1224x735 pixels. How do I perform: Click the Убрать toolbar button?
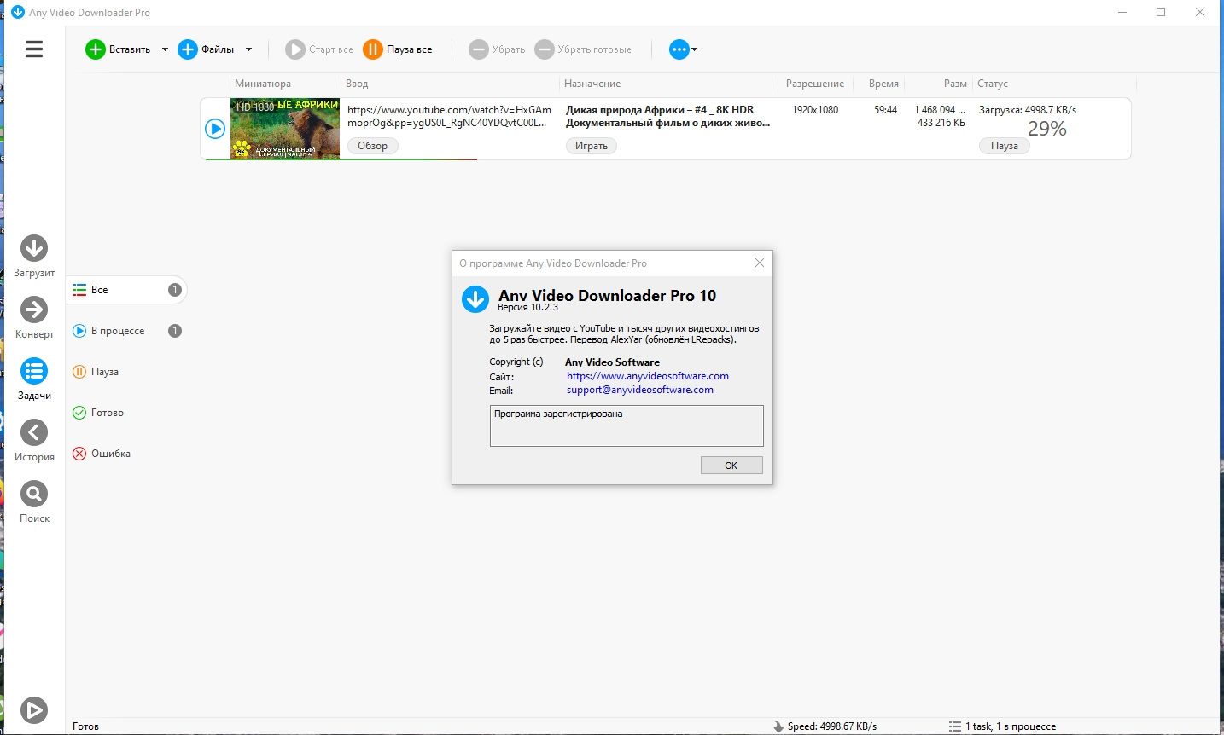(x=497, y=49)
